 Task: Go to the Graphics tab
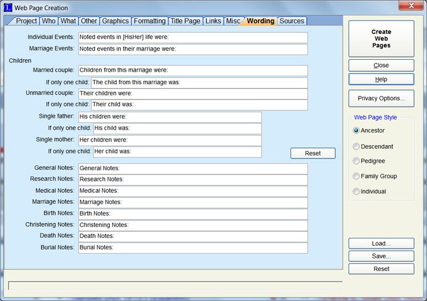pyautogui.click(x=115, y=21)
